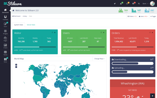Click the Users card progress bar
157x98 pixels.
[x=84, y=47]
